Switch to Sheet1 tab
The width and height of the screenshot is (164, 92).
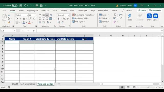(15, 84)
